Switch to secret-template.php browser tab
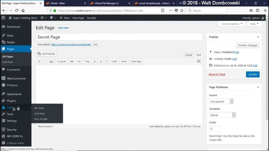Viewport: 269px width, 151px height. 155,3
